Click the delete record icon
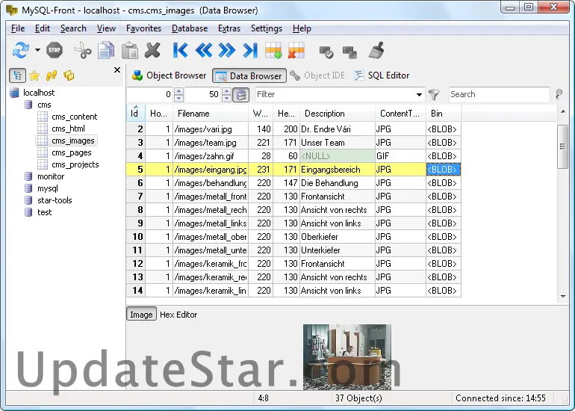Screen dimensions: 575x411 tap(296, 50)
